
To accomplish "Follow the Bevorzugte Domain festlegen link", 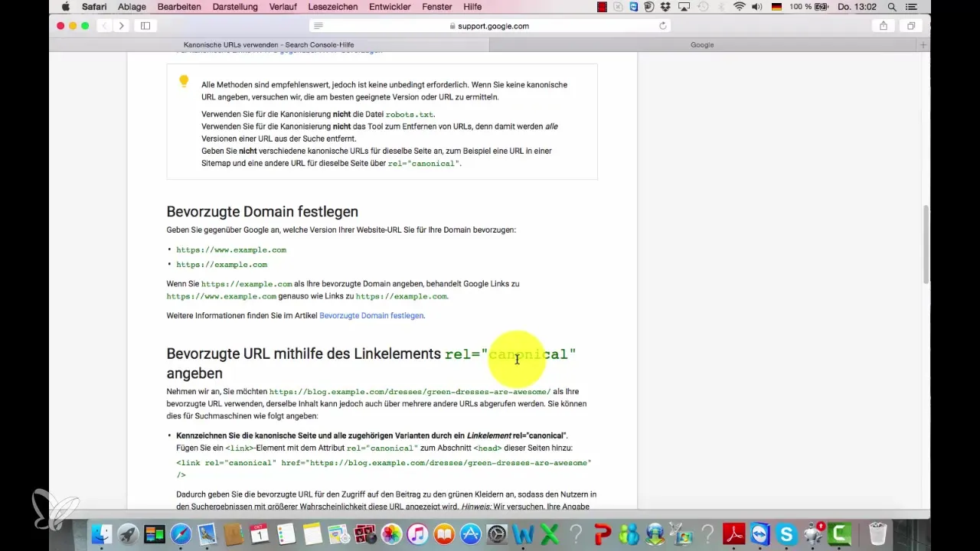I will [371, 315].
